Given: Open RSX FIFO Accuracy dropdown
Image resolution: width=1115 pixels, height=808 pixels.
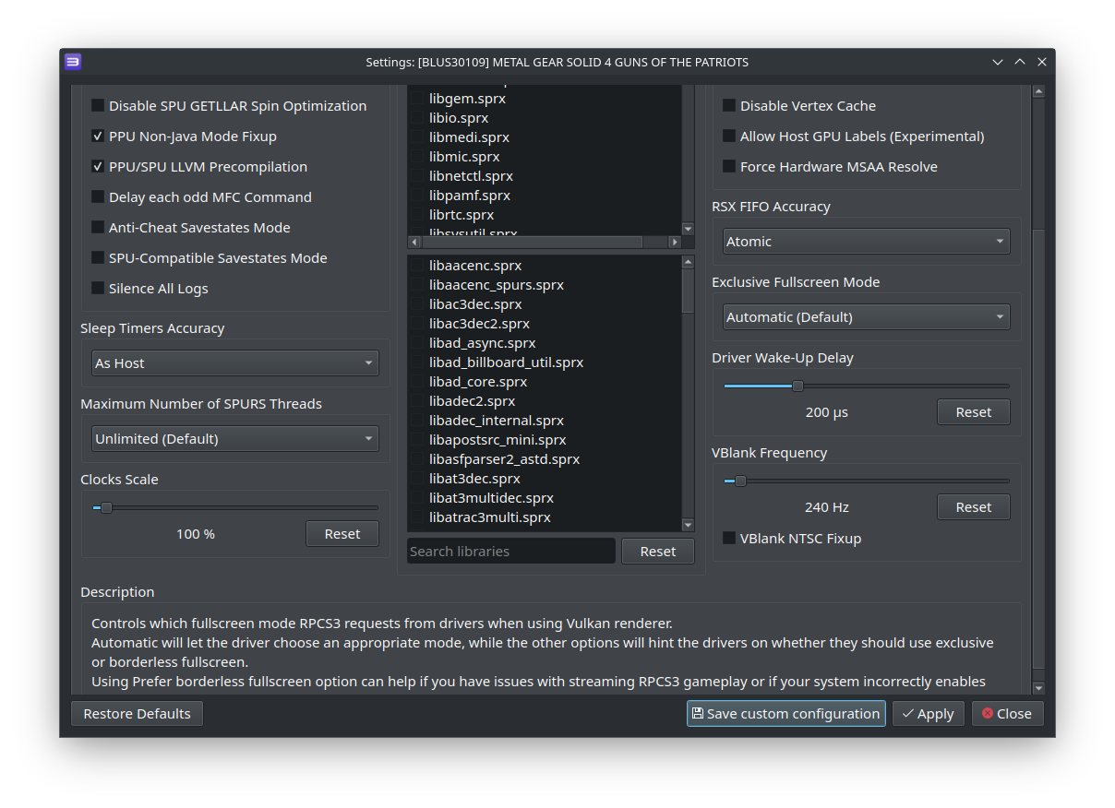Looking at the screenshot, I should tap(867, 242).
